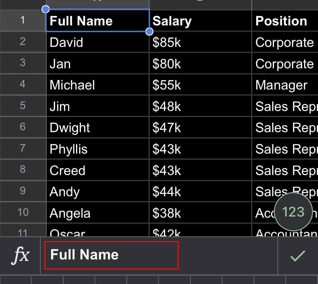Tap the top-left selection handle of Full Name cell

click(46, 10)
